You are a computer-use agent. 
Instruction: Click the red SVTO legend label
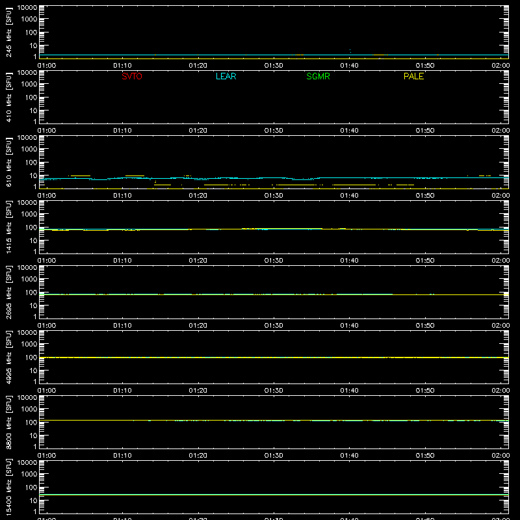pyautogui.click(x=132, y=76)
